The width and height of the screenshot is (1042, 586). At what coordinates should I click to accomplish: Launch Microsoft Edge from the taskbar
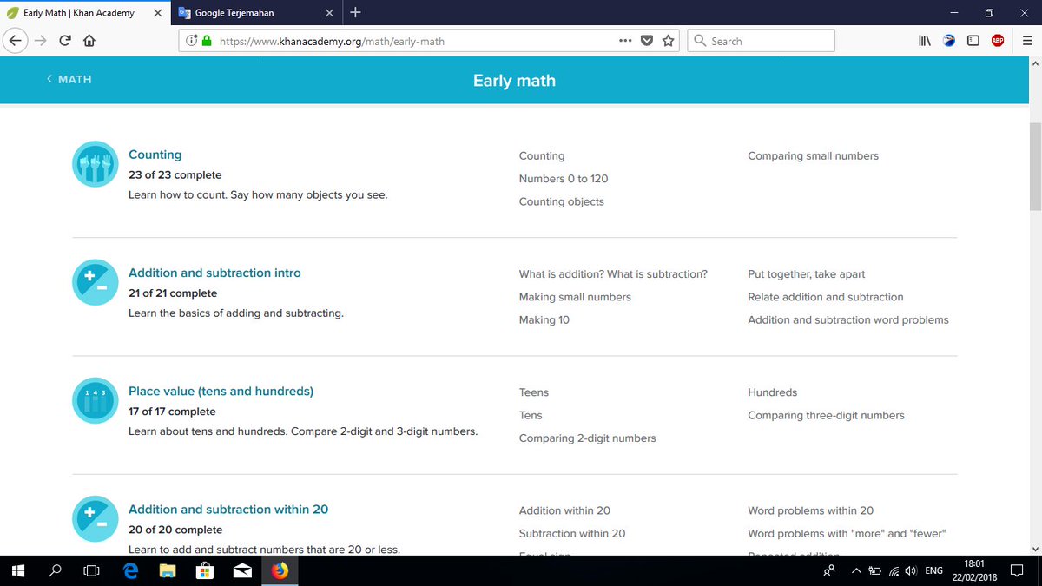[x=131, y=570]
